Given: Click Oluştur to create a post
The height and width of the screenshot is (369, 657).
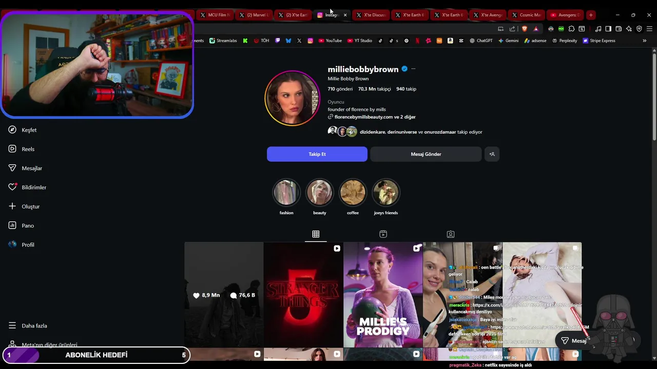Looking at the screenshot, I should (x=24, y=207).
